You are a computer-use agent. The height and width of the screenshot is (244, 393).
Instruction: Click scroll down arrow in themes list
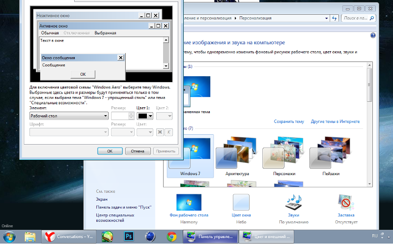369,184
